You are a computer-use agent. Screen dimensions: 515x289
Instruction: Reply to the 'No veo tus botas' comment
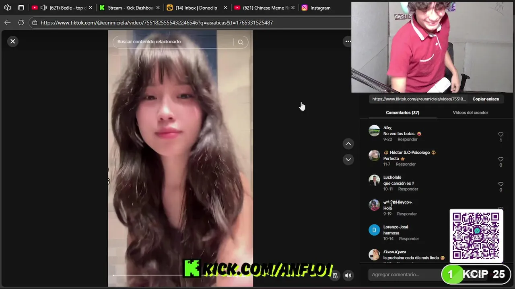click(408, 139)
